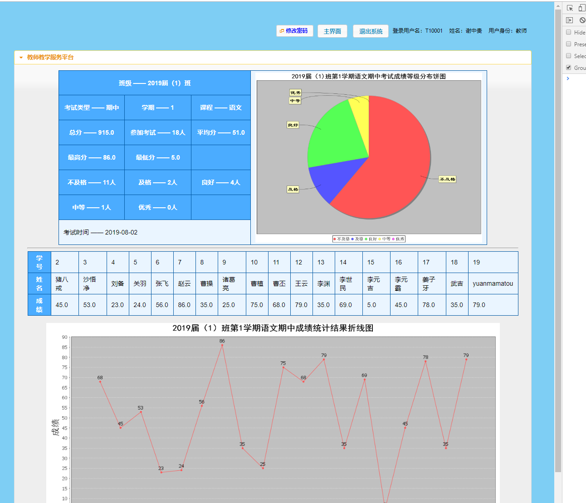Click the 最高分 —— 86.0 cell

pos(92,157)
